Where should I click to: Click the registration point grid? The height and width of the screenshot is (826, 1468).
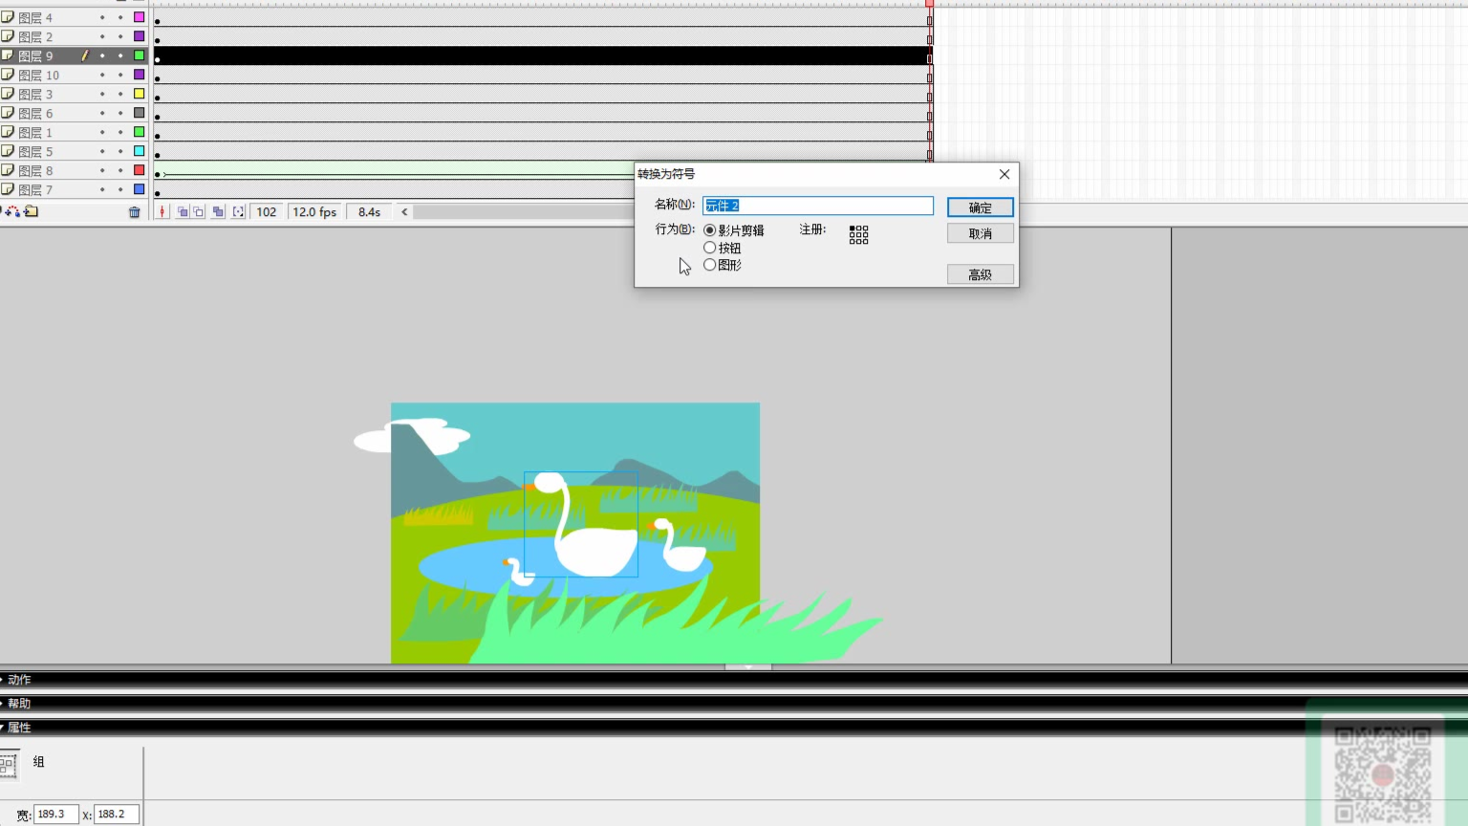(858, 235)
